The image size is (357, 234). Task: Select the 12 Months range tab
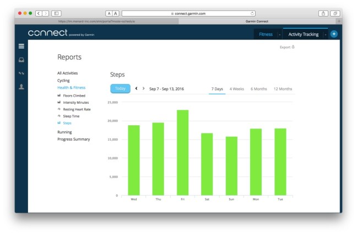coord(283,88)
